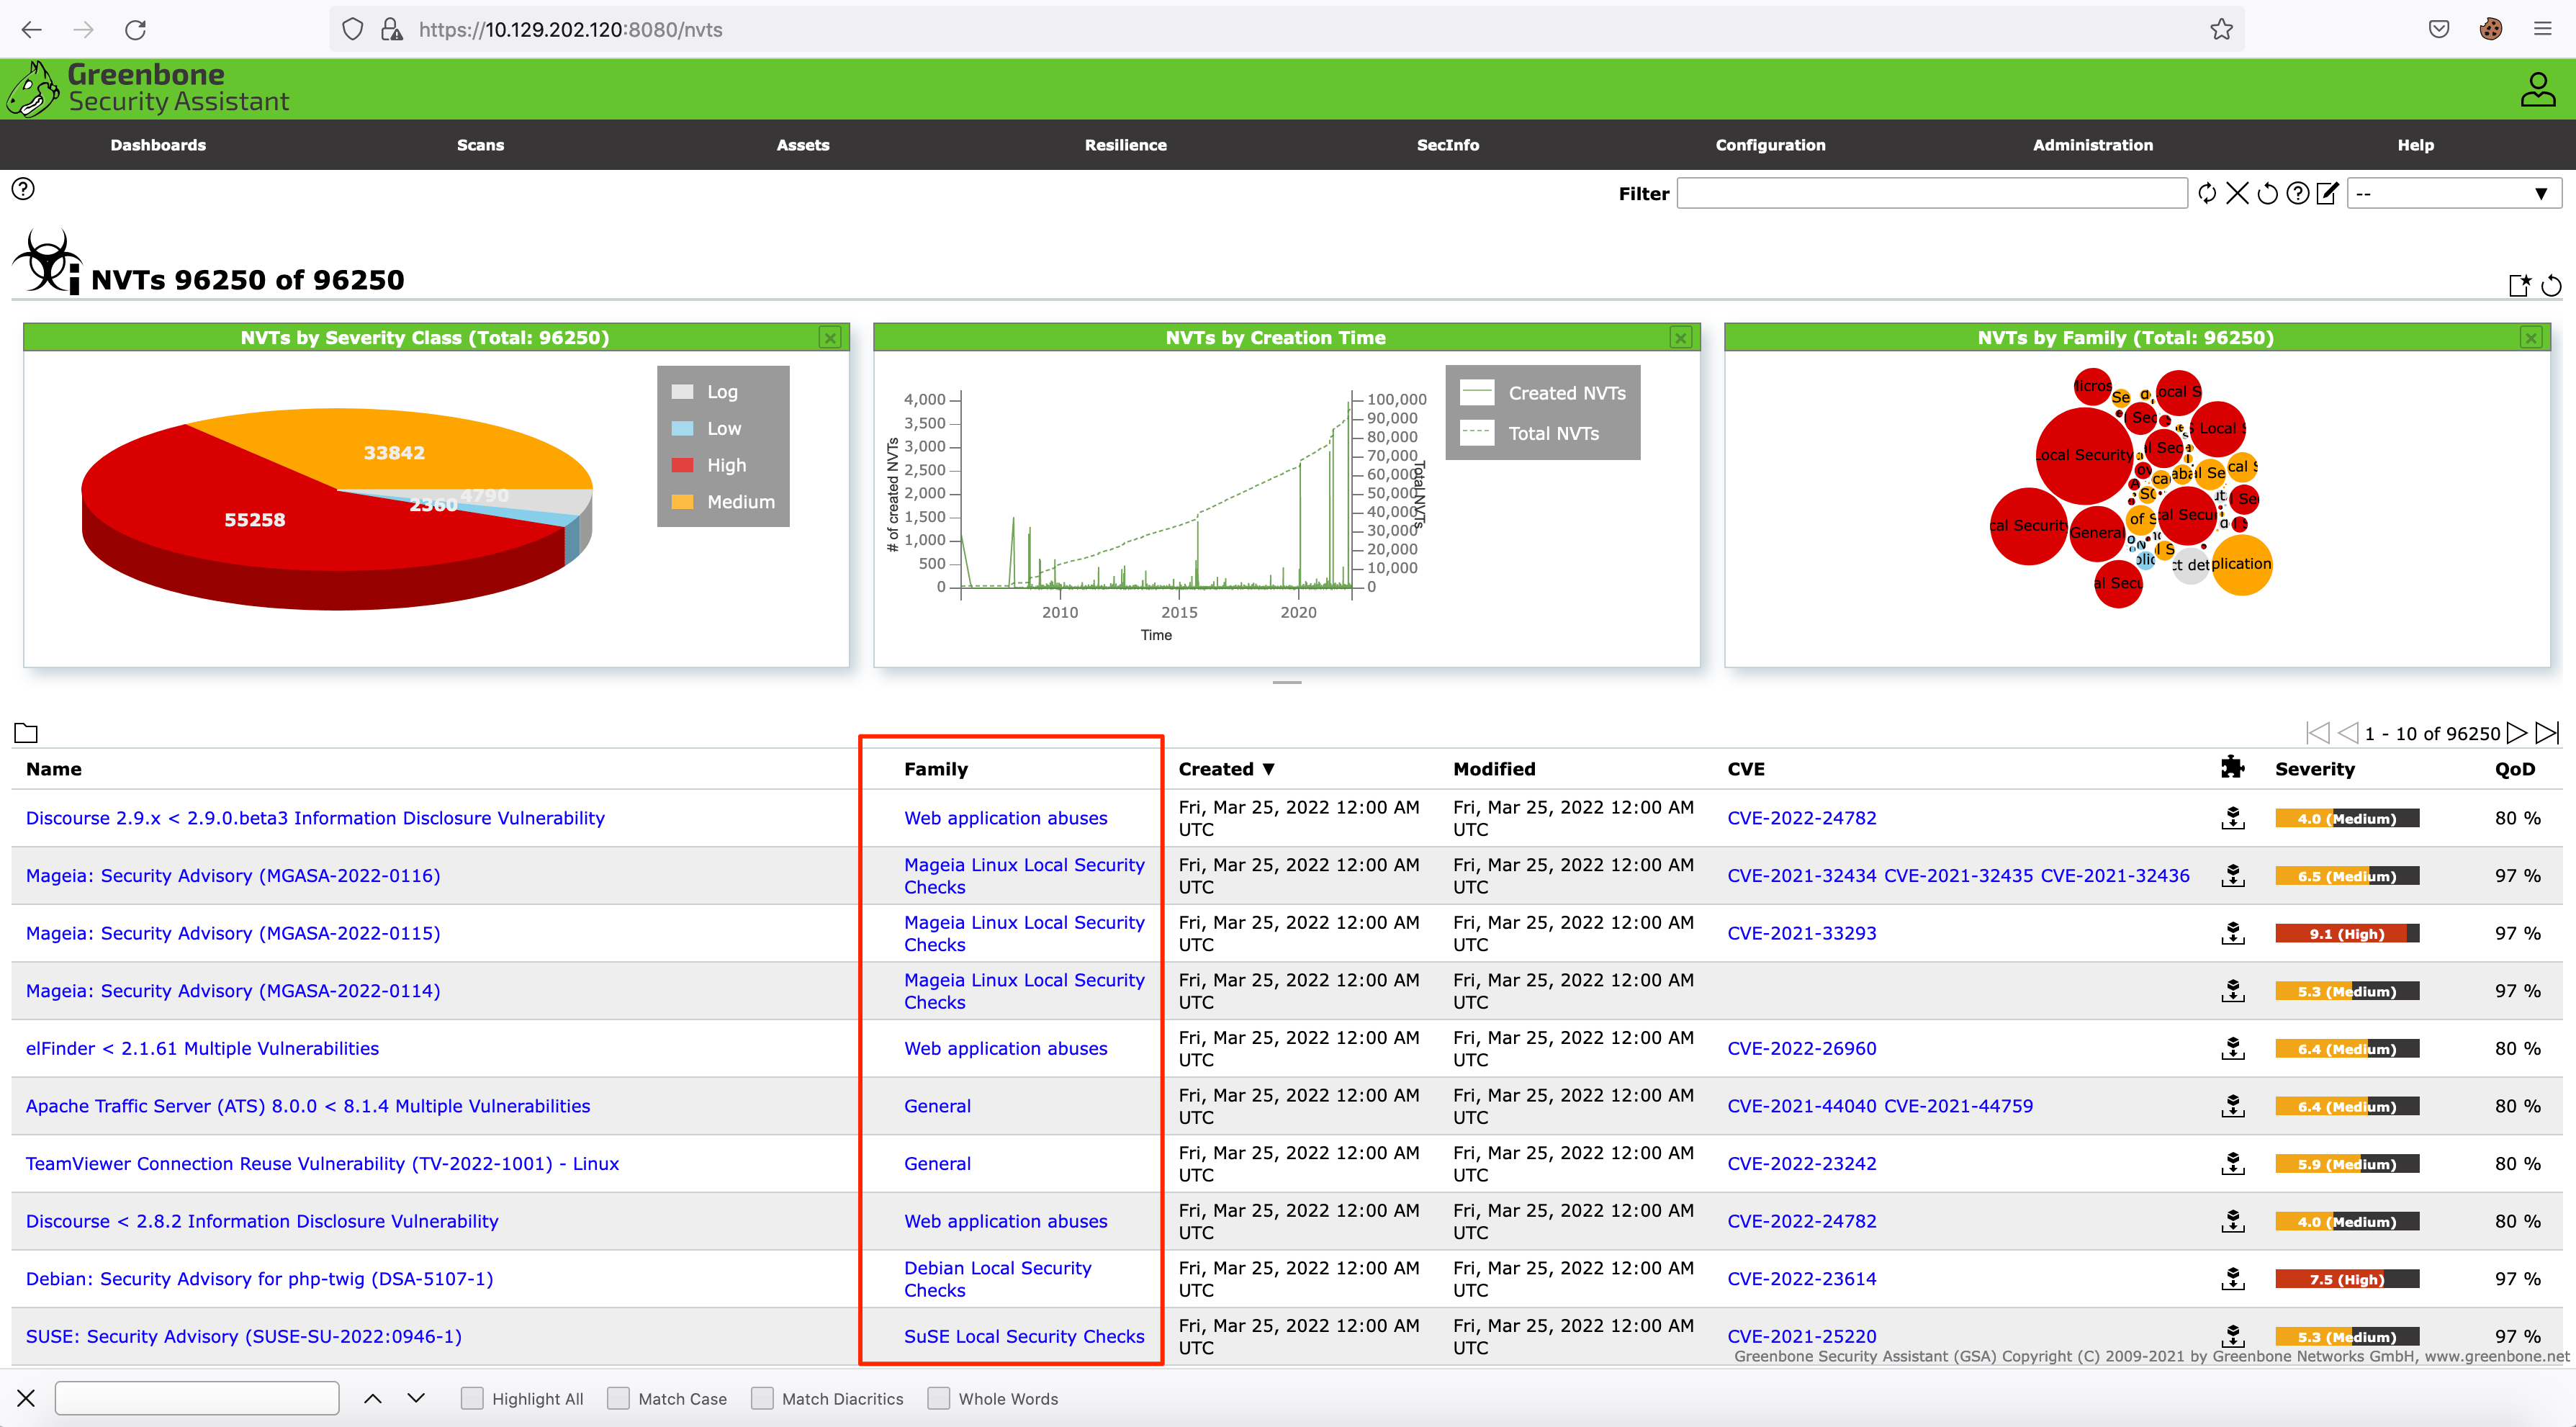
Task: Toggle High legend entry in severity chart
Action: point(709,465)
